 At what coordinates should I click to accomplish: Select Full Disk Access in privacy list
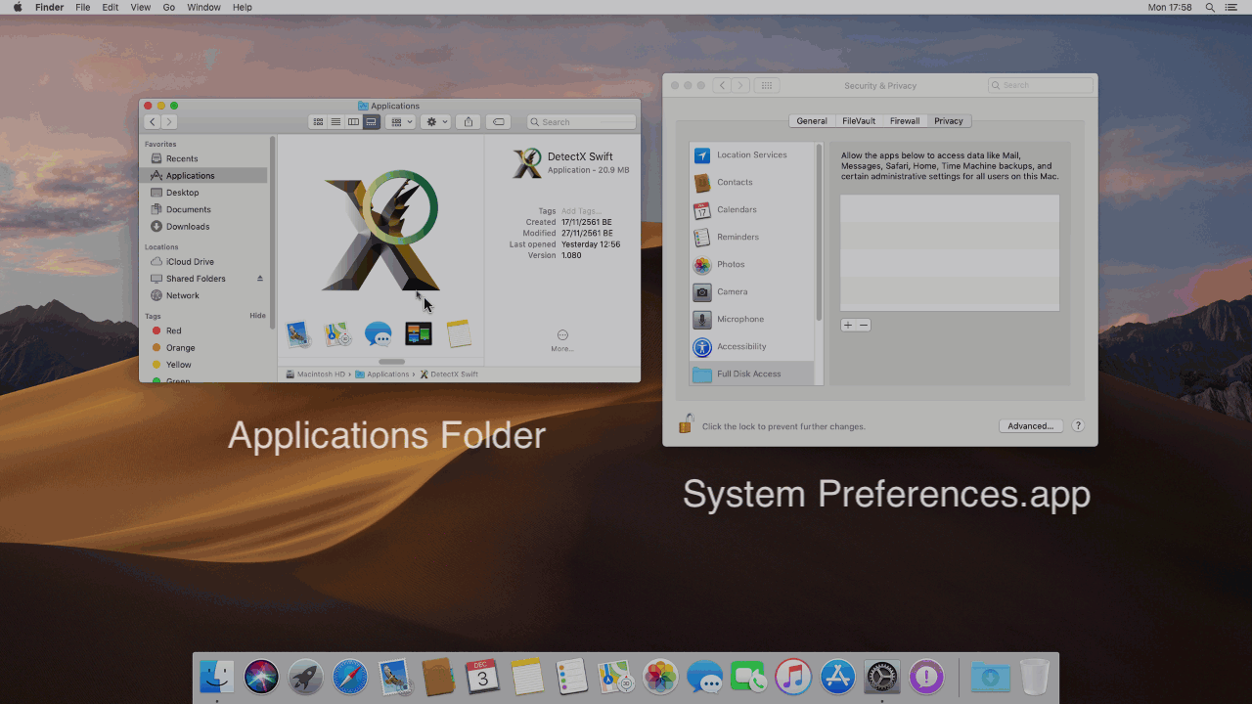tap(752, 374)
